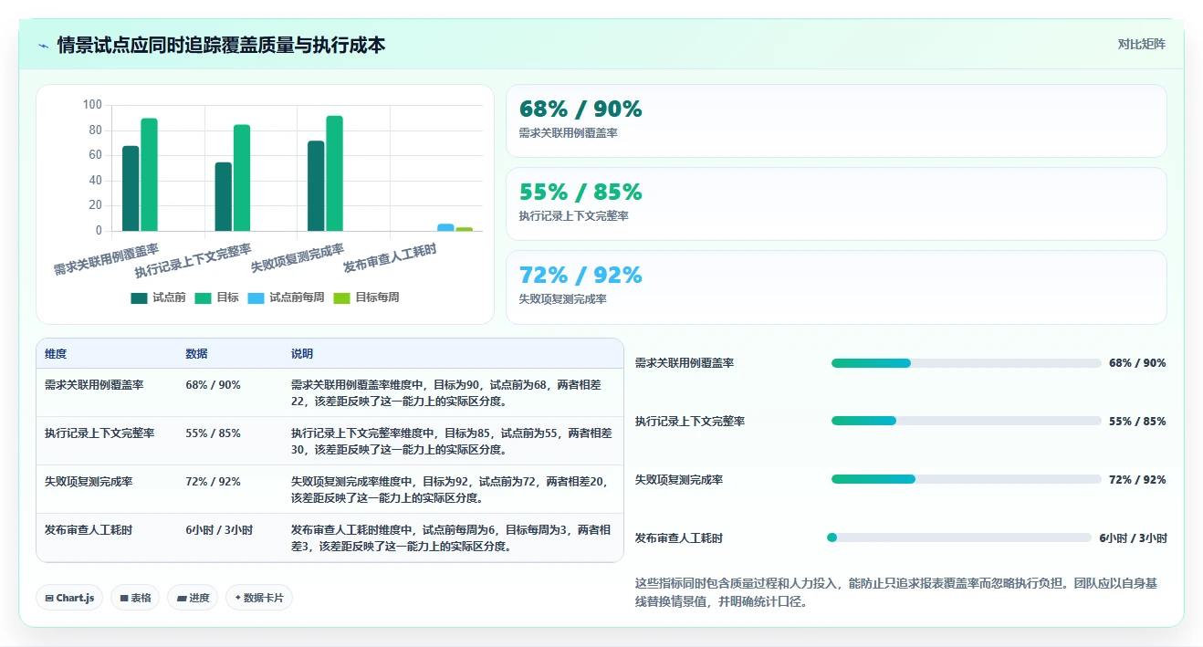Click the 发布审查人工耗时 progress bar
The image size is (1203, 647).
(x=958, y=538)
